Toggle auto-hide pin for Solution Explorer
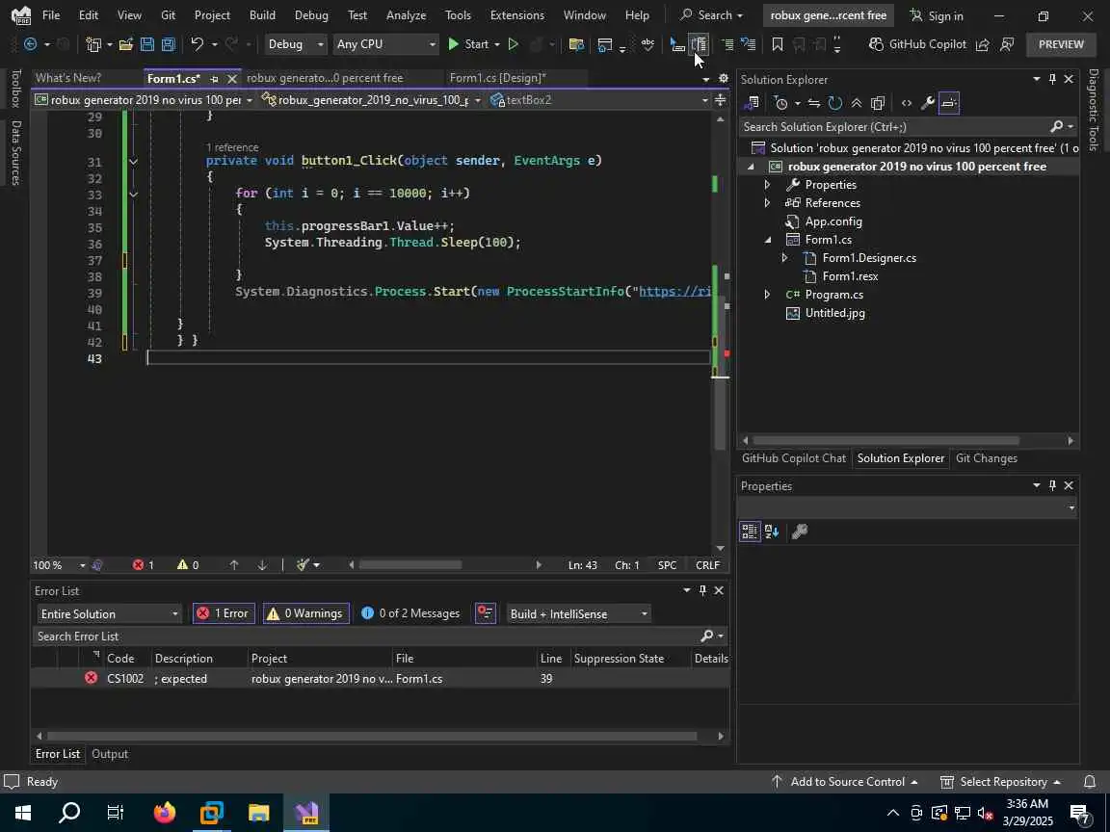Screen dimensions: 1110x832 [x=1052, y=79]
